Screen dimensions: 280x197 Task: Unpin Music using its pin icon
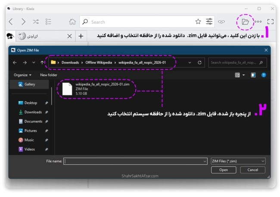tap(47, 140)
